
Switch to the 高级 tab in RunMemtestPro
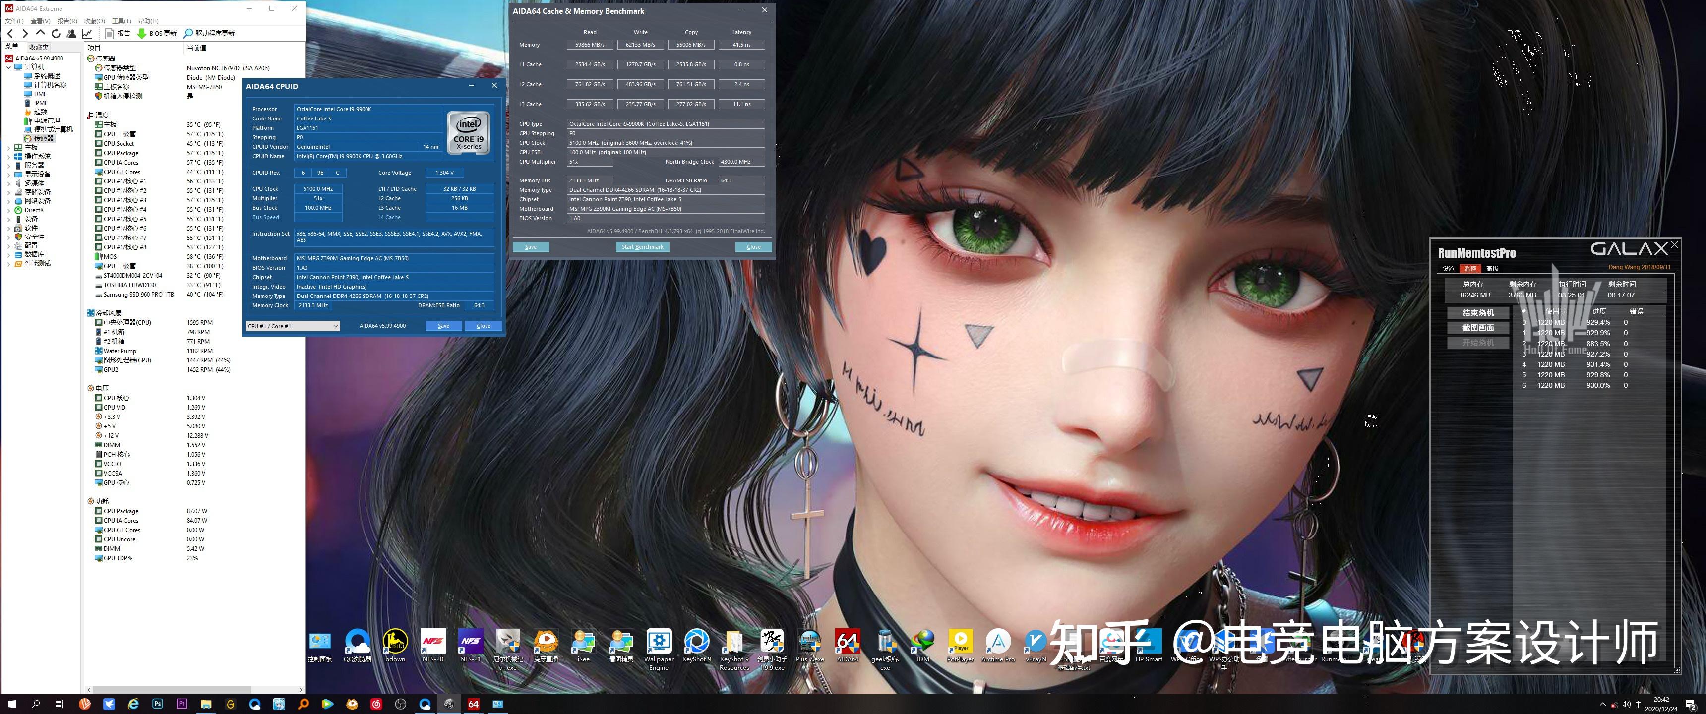click(1492, 268)
